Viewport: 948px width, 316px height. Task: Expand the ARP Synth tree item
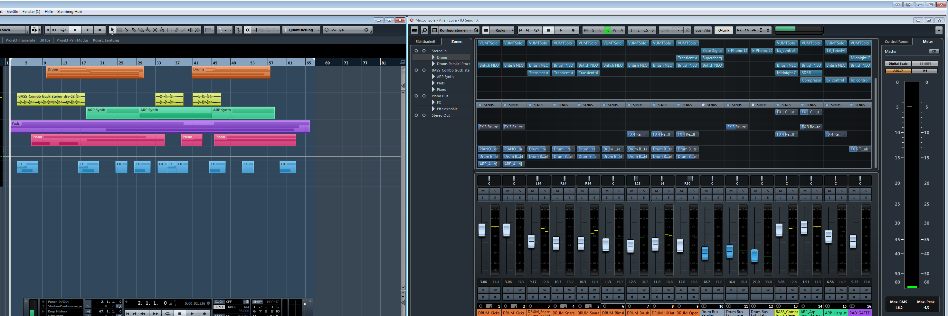[433, 77]
